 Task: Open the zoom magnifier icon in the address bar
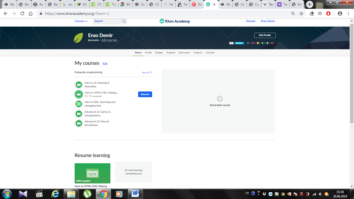(293, 13)
